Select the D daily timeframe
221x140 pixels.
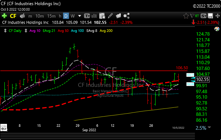[x=66, y=16]
